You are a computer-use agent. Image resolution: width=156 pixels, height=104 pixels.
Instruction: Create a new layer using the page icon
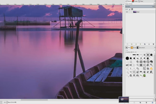[x=127, y=44]
